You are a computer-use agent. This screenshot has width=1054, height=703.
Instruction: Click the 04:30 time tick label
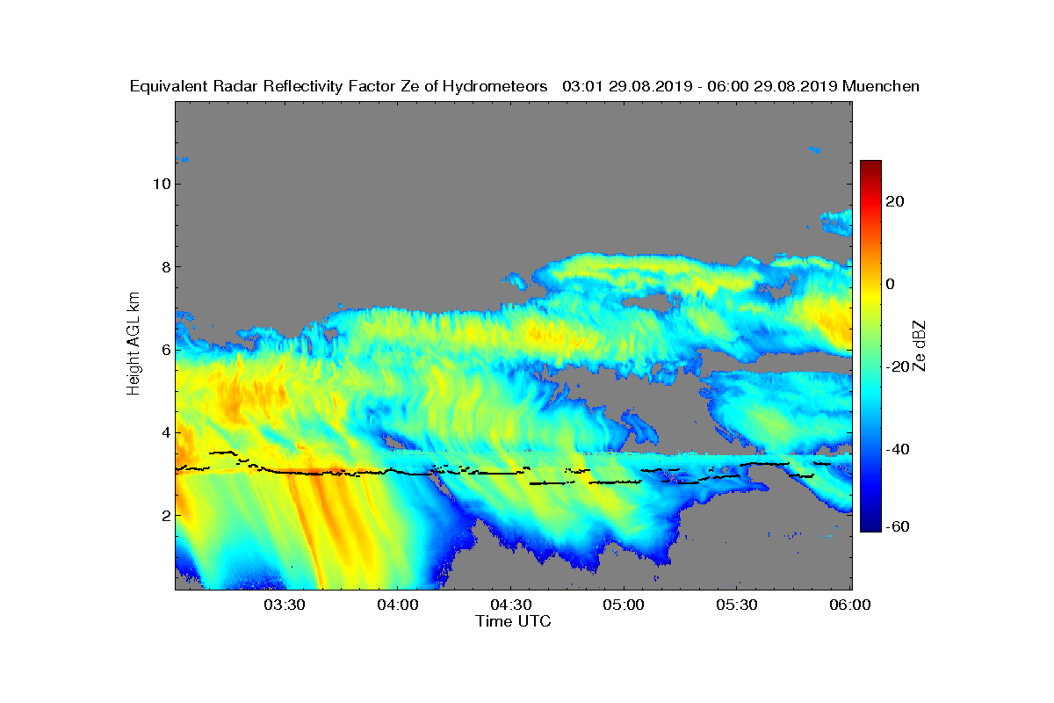click(511, 605)
